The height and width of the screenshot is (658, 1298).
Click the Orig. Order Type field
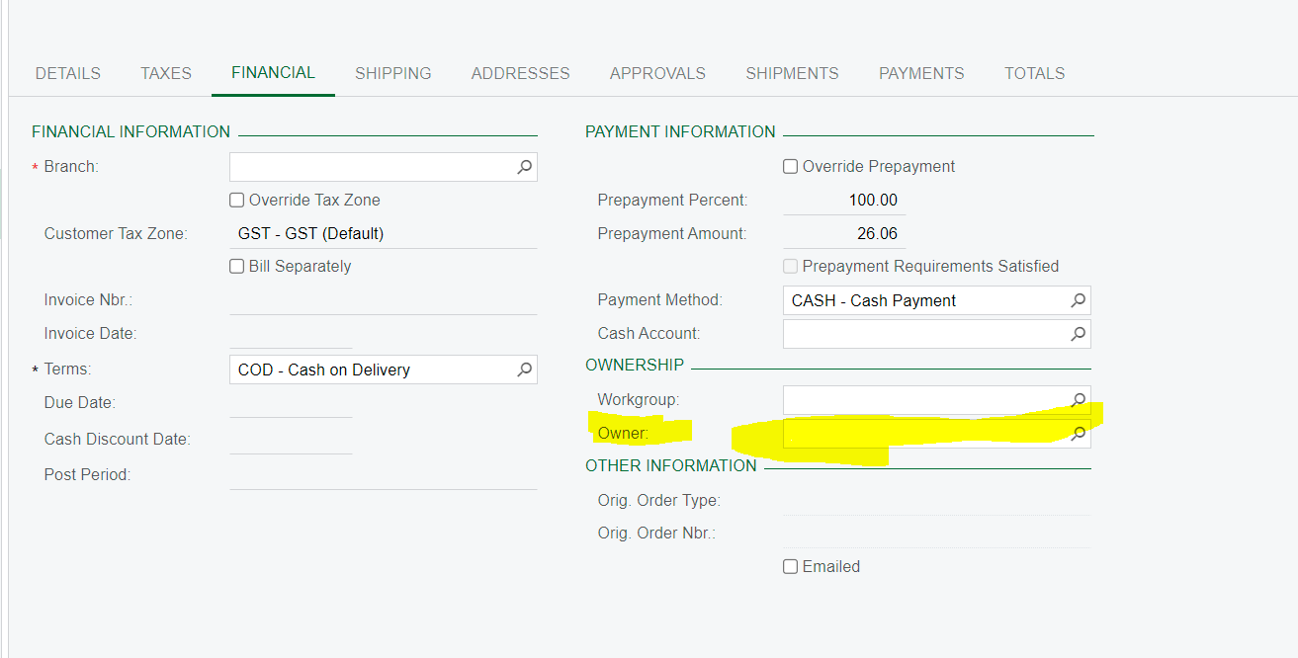pyautogui.click(x=937, y=500)
